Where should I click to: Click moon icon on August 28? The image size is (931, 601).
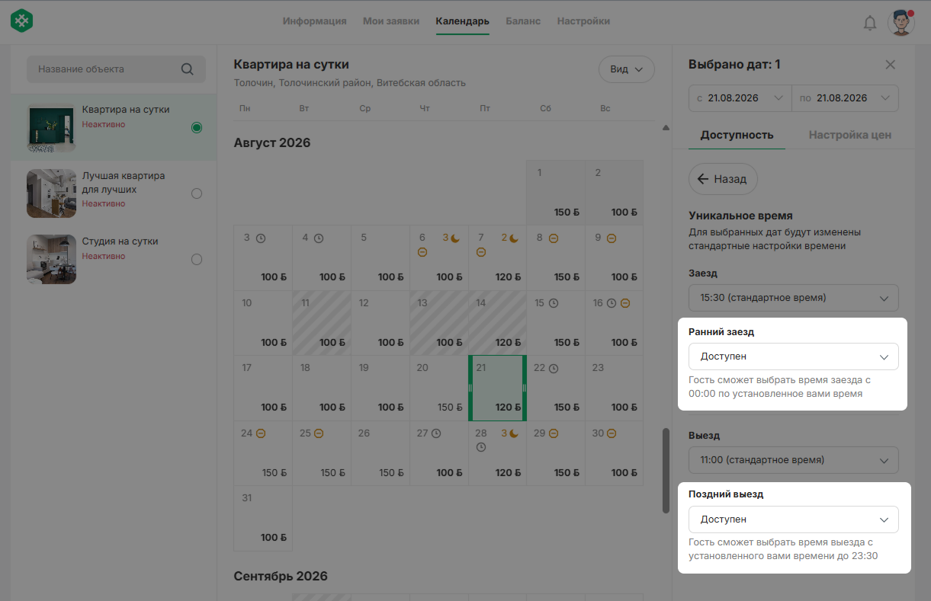click(514, 433)
